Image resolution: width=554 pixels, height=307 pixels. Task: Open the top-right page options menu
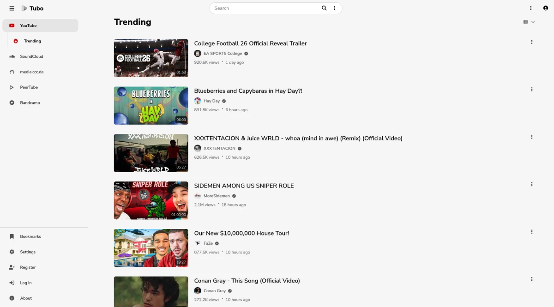[531, 8]
